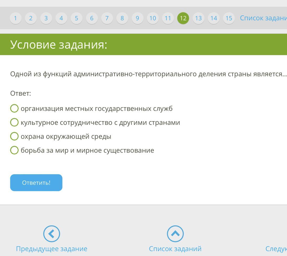Submit answer with the 'Ответить!' button
The image size is (287, 256).
pos(36,183)
